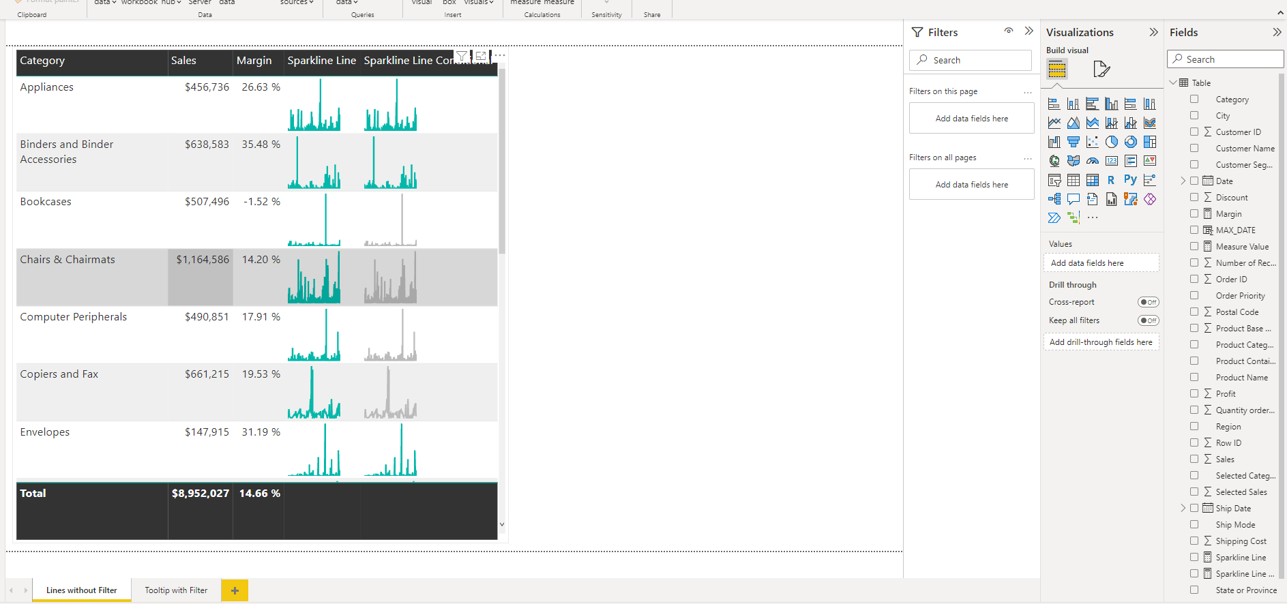Click the Filters pane search box

click(971, 60)
